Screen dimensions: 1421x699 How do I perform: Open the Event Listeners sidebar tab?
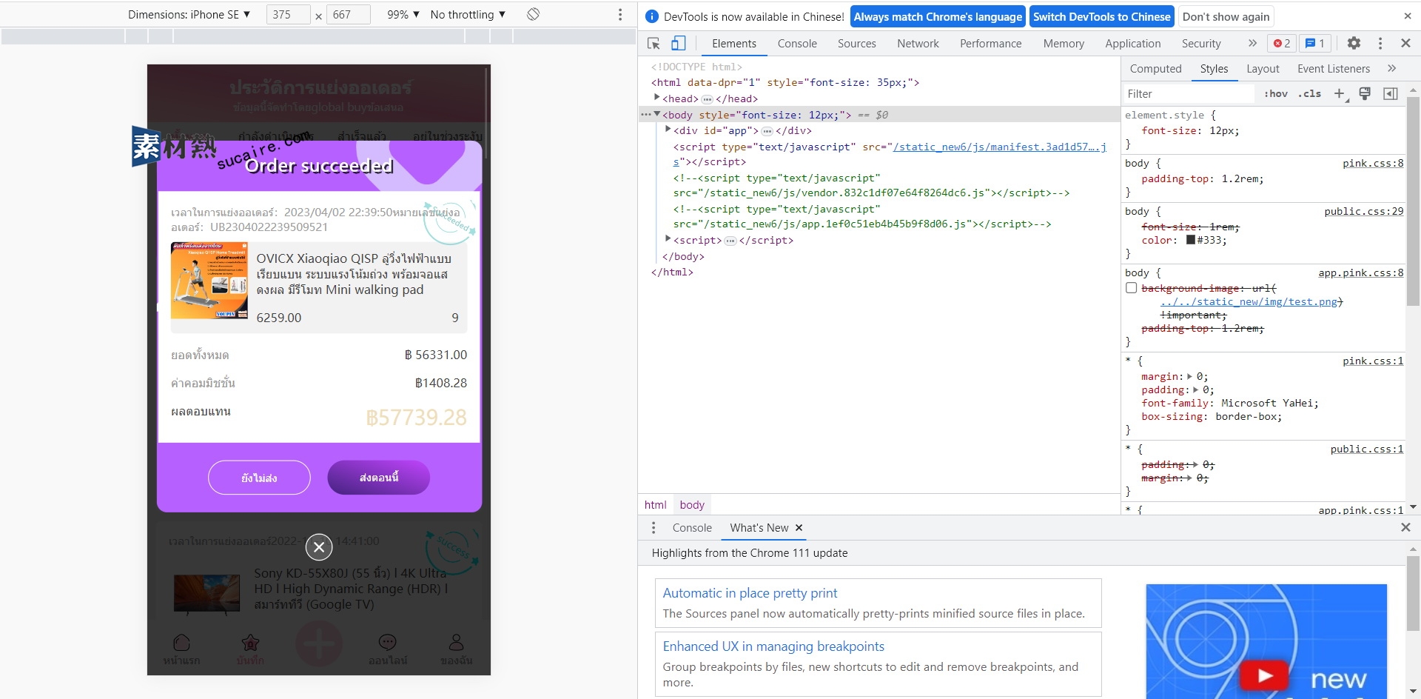[1333, 69]
